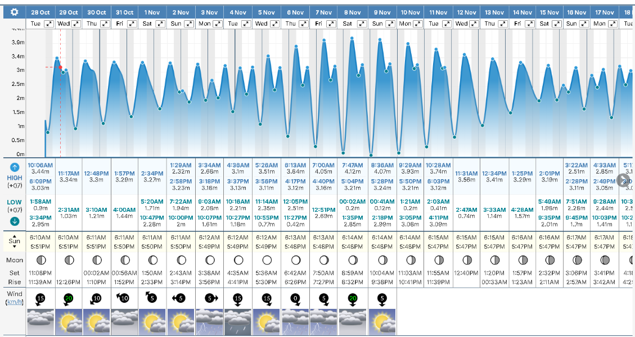Screen dimensions: 635x337
Task: Expand the Wed 12 Nov day view
Action: [474, 24]
